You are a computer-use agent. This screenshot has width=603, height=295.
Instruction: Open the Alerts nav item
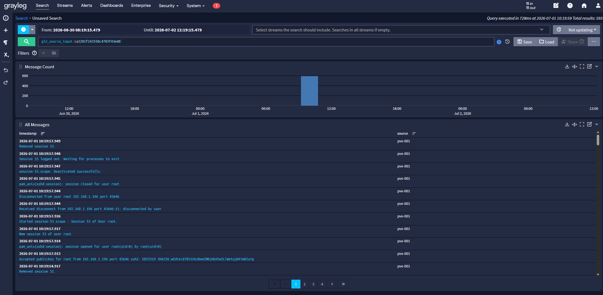(x=87, y=5)
